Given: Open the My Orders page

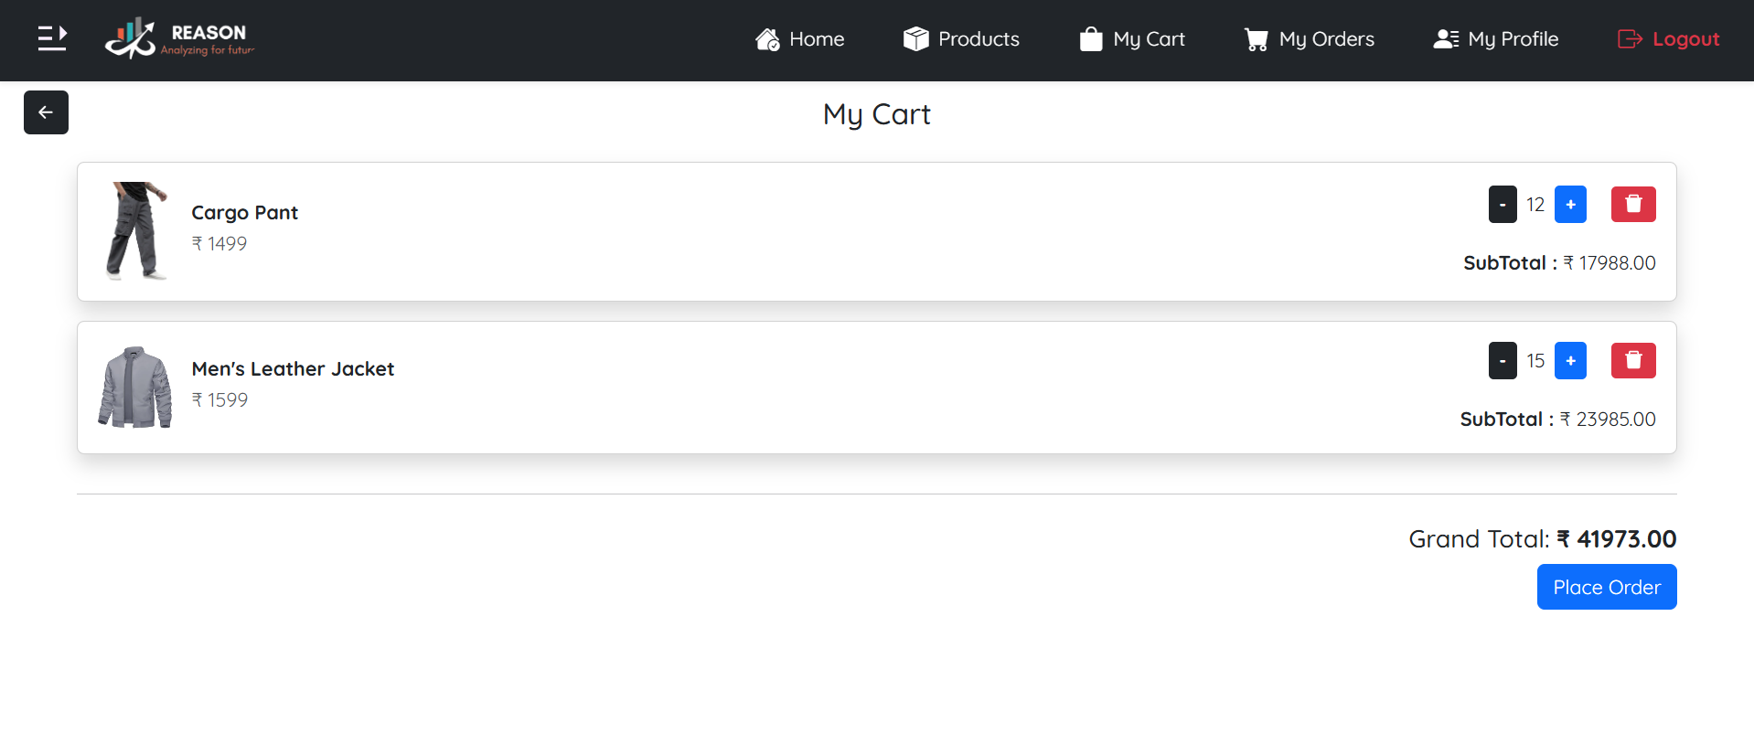Looking at the screenshot, I should 1326,39.
